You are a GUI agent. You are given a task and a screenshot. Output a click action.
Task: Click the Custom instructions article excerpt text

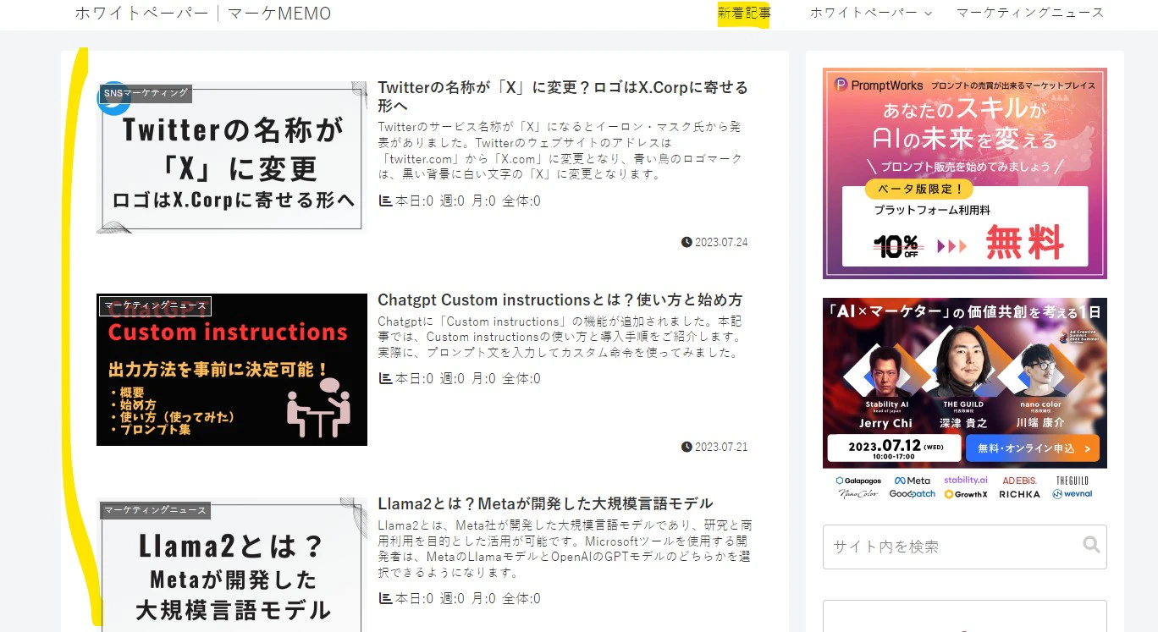[x=560, y=337]
